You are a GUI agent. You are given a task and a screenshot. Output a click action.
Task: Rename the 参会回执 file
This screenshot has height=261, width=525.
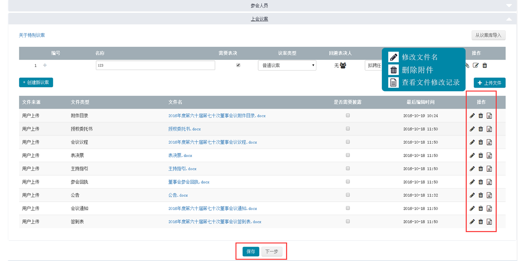click(x=472, y=182)
